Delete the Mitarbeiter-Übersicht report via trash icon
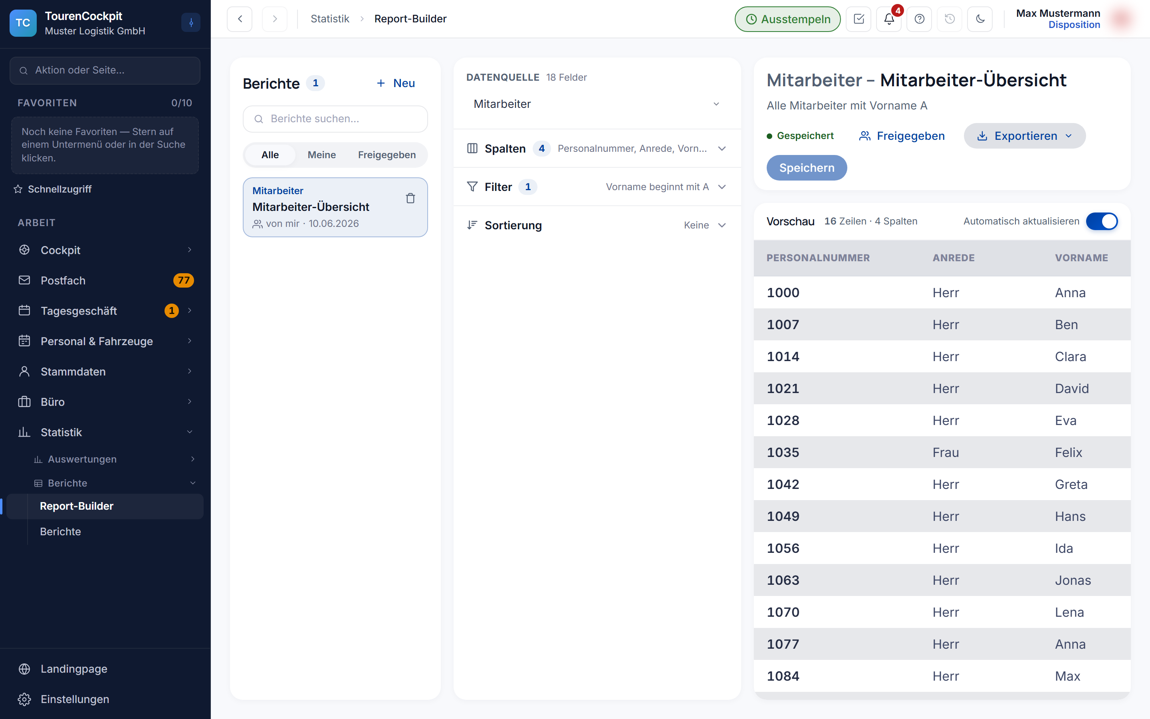1150x719 pixels. (x=410, y=198)
